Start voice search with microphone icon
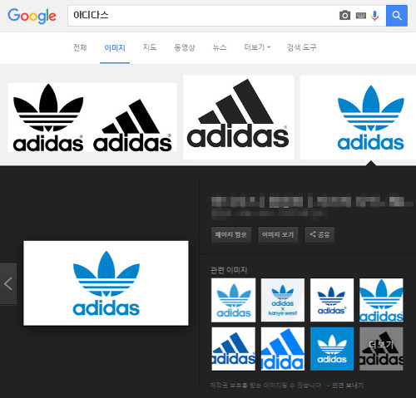The height and width of the screenshot is (398, 416). point(375,16)
